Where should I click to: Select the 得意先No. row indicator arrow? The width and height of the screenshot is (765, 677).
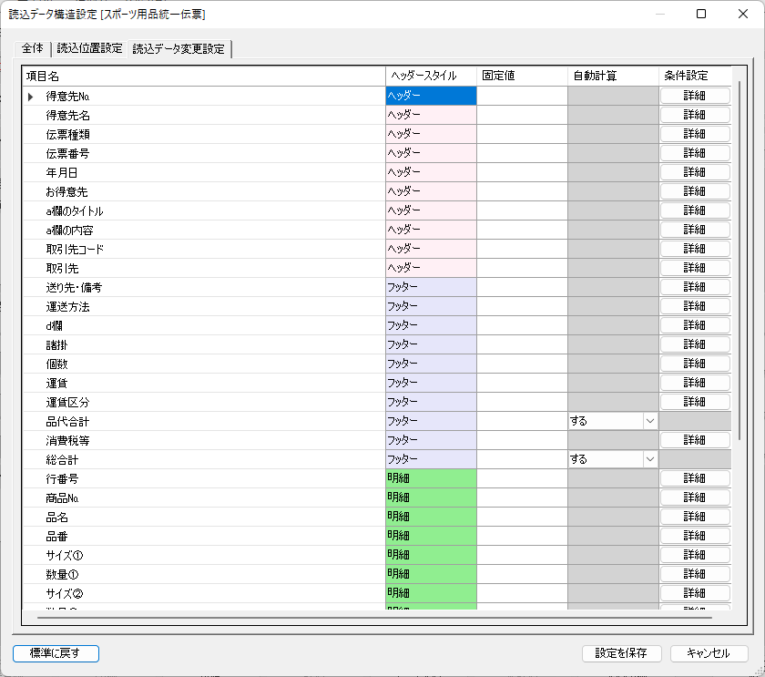tap(31, 97)
